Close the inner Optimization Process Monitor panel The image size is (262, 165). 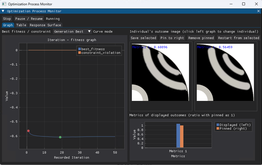[258, 11]
